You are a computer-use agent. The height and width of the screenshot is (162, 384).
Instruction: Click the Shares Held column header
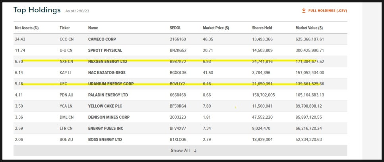tap(262, 28)
